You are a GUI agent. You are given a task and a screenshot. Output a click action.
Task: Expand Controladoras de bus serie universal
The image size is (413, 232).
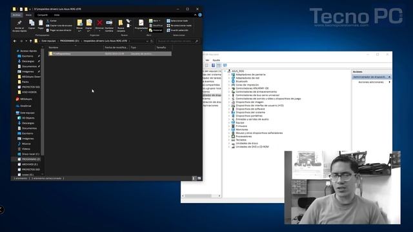pos(229,95)
